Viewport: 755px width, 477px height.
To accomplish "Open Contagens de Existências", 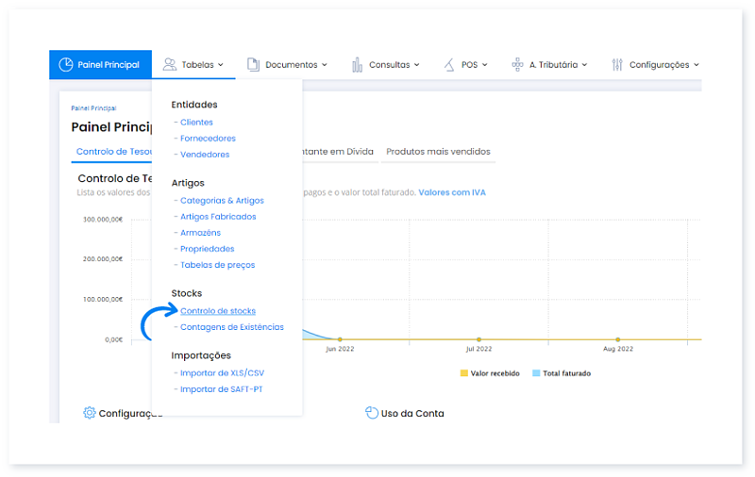I will pyautogui.click(x=232, y=327).
